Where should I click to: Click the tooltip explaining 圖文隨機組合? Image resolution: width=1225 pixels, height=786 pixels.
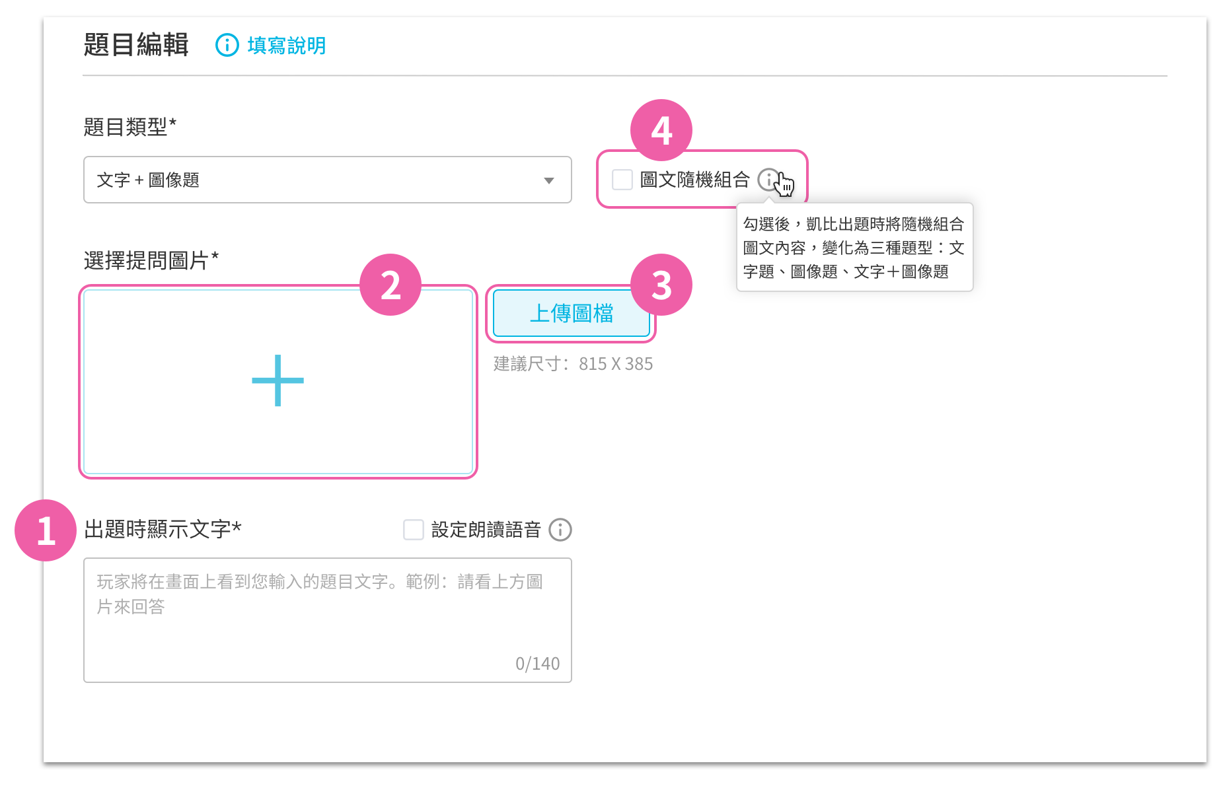(854, 248)
